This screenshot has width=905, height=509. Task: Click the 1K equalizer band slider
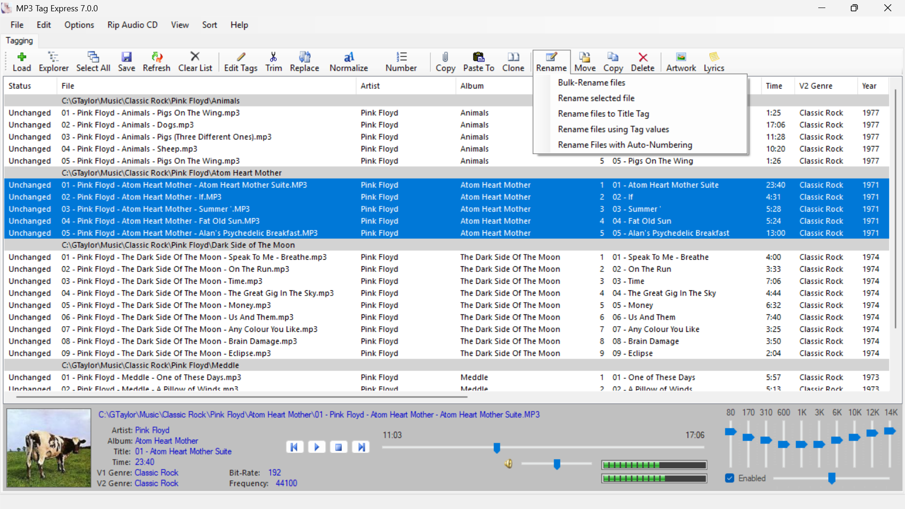click(801, 443)
